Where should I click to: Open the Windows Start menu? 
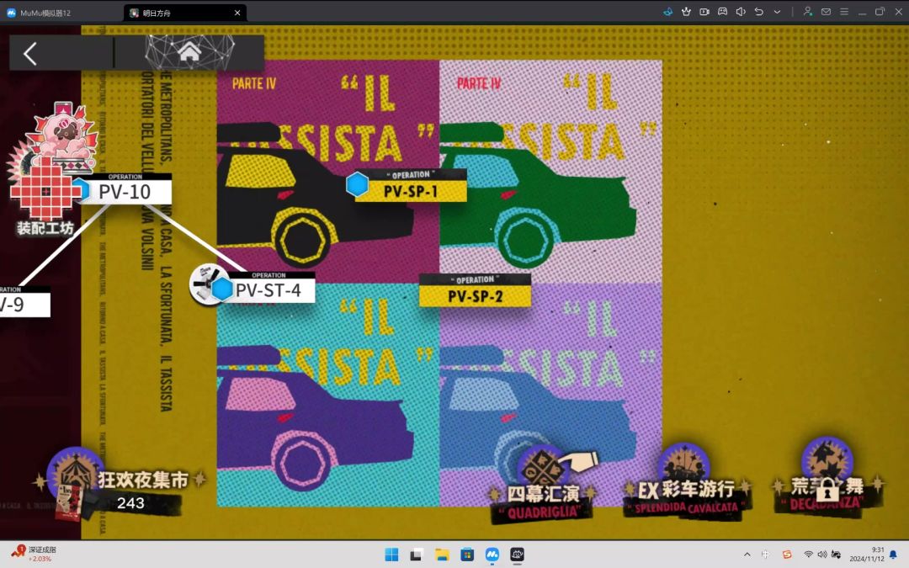coord(392,555)
